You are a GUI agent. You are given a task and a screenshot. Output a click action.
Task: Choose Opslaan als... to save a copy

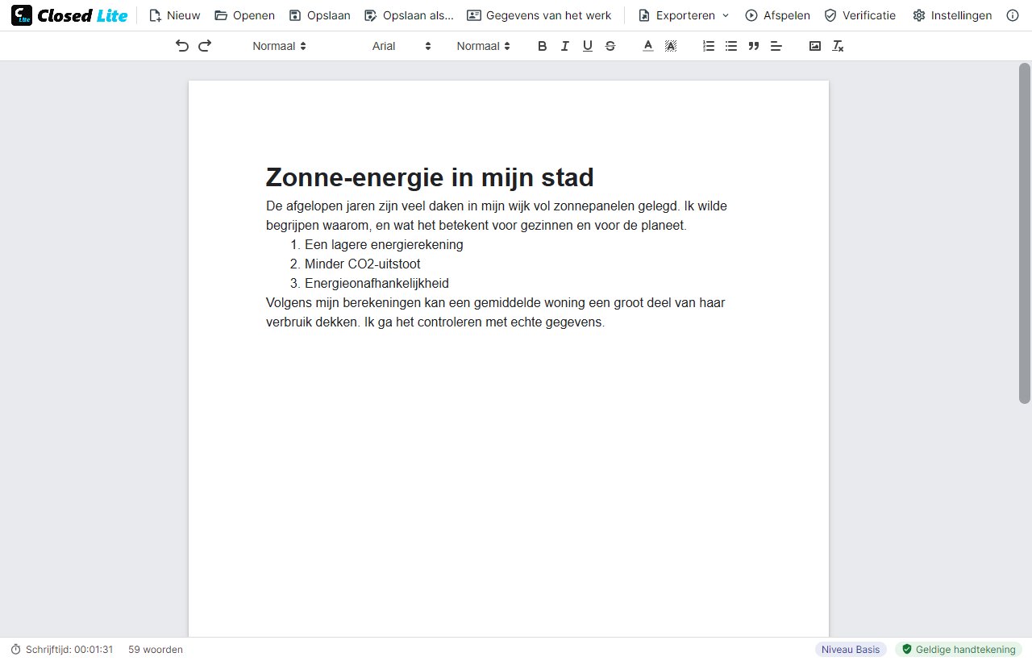[x=409, y=15]
